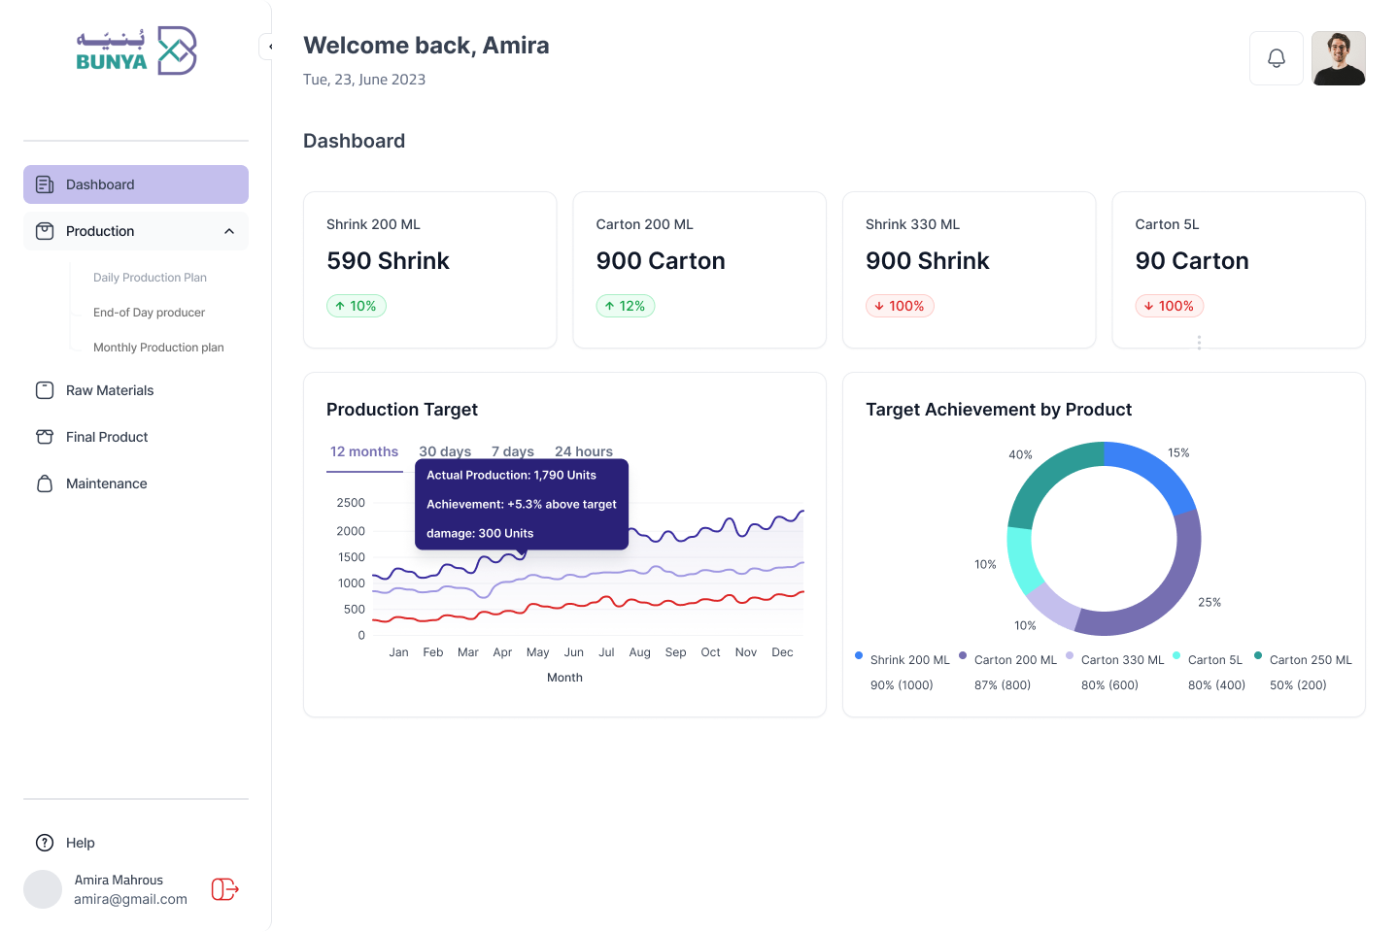Click Carton 330 ML lavender legend dot
1397x932 pixels.
[1070, 655]
